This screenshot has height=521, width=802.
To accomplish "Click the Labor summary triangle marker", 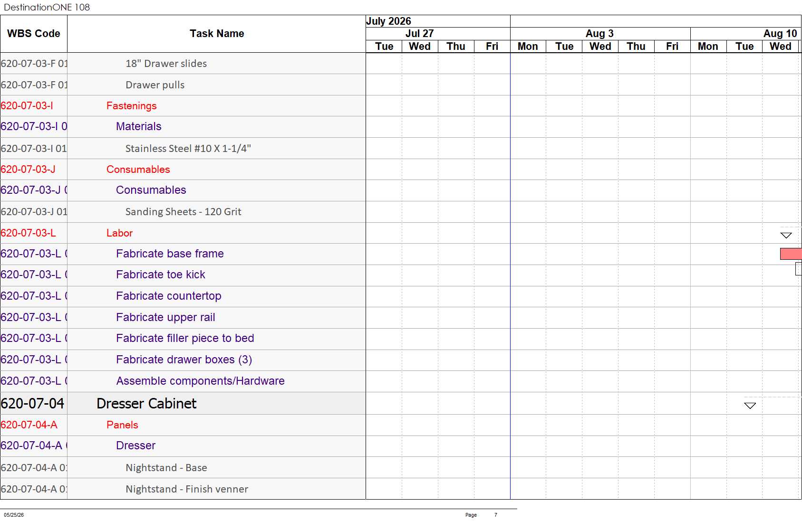I will point(786,236).
